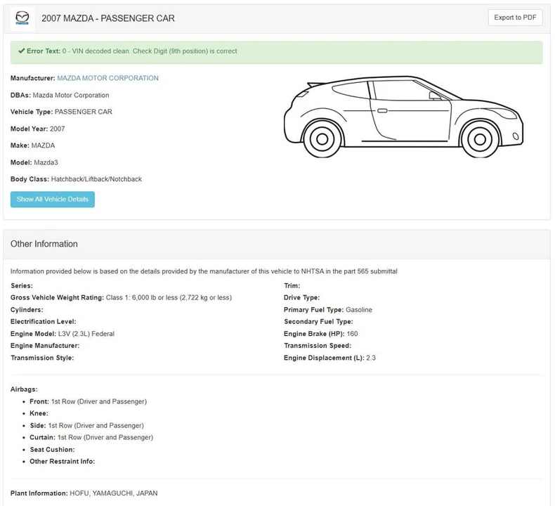The image size is (555, 506).
Task: Click Plant Information 'HOFU, YAMAGUCHI, JAPAN'
Action: [114, 493]
